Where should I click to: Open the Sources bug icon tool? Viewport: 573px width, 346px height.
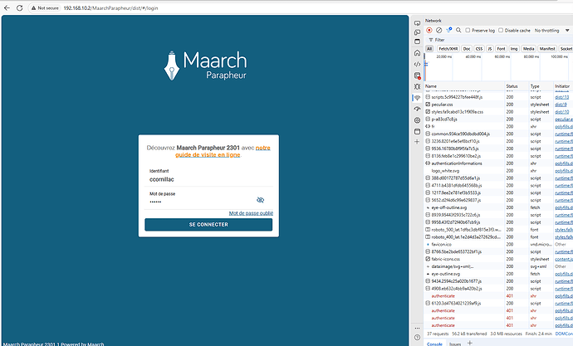pos(417,86)
